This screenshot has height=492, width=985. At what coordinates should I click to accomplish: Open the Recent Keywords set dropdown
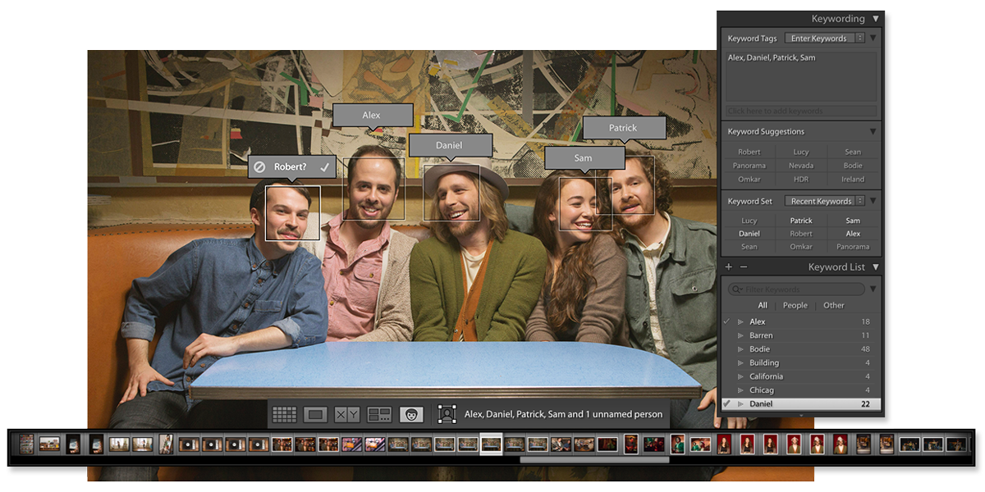pyautogui.click(x=824, y=201)
